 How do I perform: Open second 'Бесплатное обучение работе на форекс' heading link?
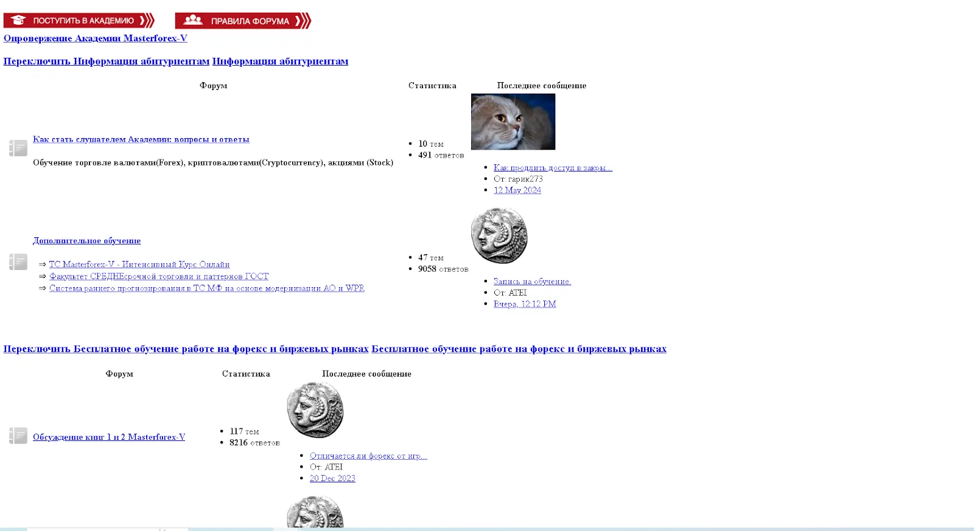pyautogui.click(x=519, y=349)
